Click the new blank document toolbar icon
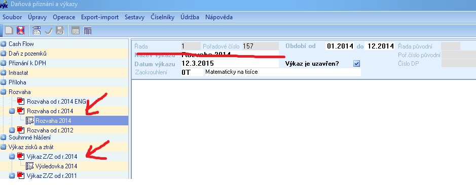476x185 pixels. coord(9,30)
